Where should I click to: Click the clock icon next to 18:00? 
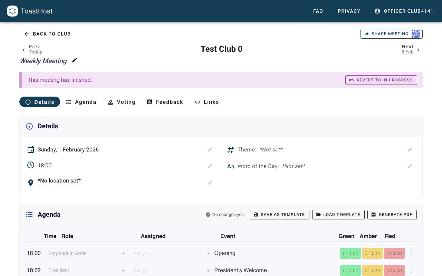click(x=30, y=165)
